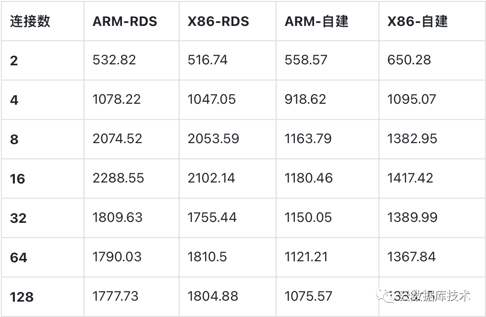Click the cell showing 532.82
Image resolution: width=486 pixels, height=317 pixels.
(x=114, y=60)
